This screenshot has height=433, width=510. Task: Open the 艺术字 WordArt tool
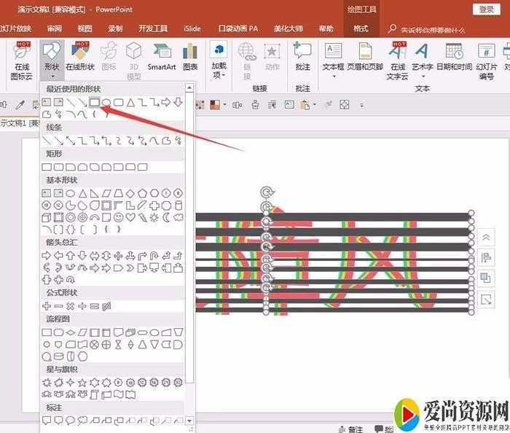[x=421, y=58]
